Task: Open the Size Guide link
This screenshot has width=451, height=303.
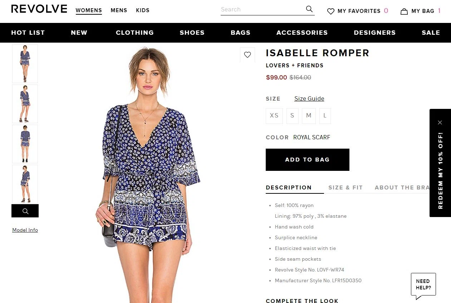Action: (x=309, y=98)
